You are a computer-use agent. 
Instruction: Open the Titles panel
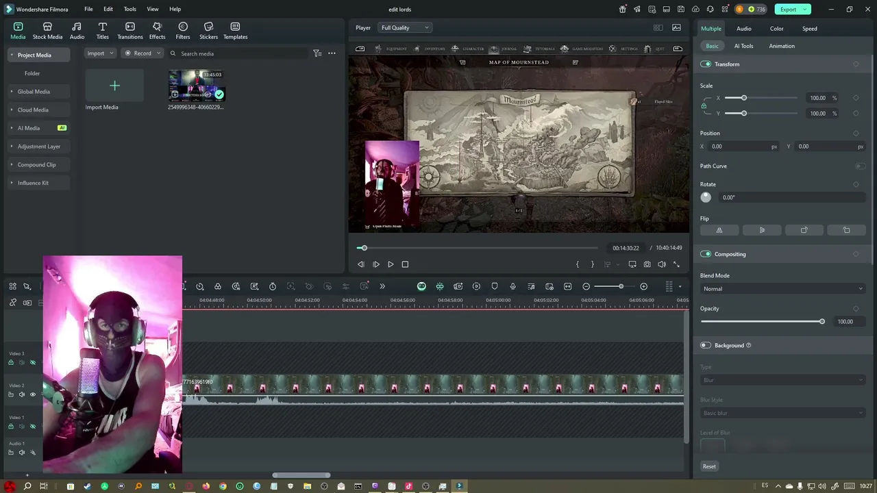point(102,31)
